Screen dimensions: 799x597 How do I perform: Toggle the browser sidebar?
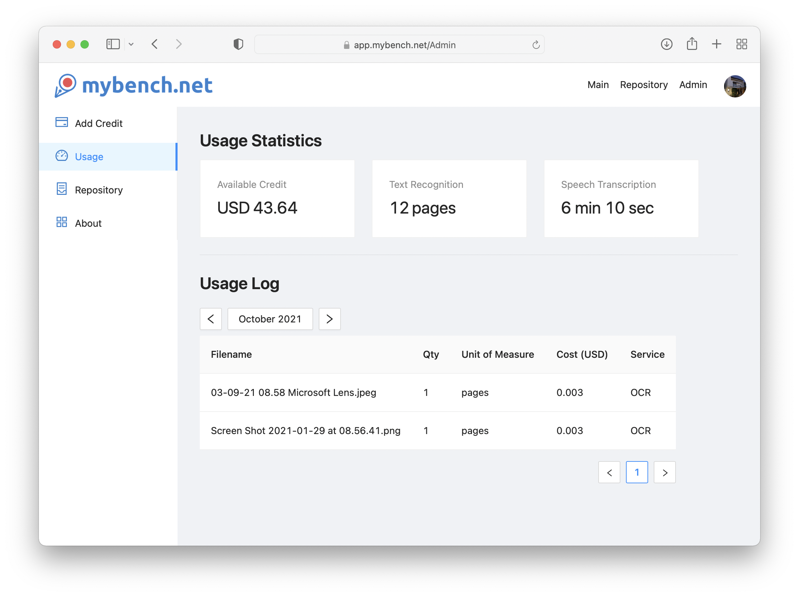click(113, 44)
